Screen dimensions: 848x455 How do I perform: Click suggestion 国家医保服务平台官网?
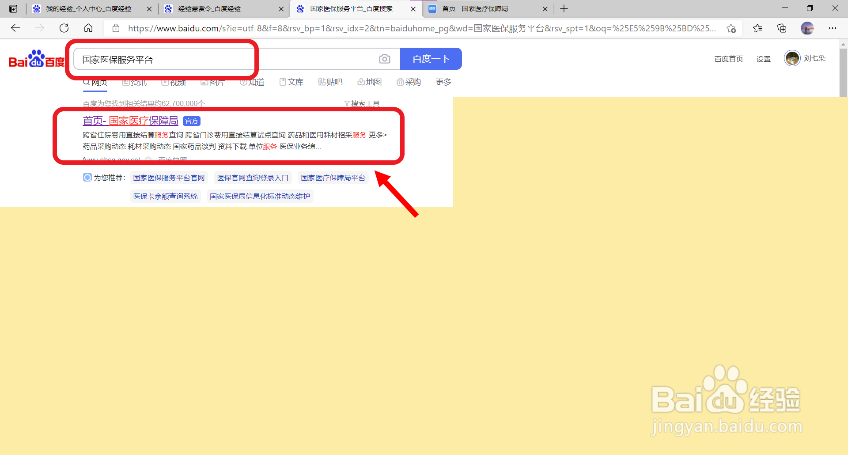click(x=169, y=178)
